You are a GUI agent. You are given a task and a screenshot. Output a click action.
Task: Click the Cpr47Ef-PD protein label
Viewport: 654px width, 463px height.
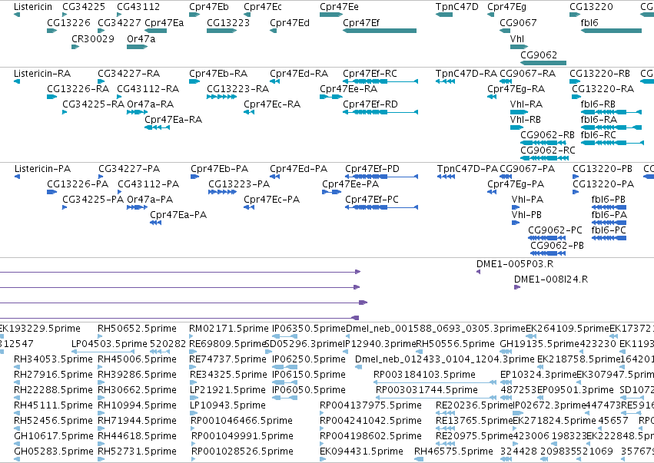coord(372,169)
